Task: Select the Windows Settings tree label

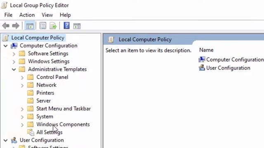Action: coord(49,61)
